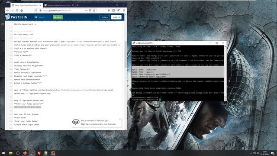Show hidden system tray icons
The image size is (277, 156).
coord(251,153)
